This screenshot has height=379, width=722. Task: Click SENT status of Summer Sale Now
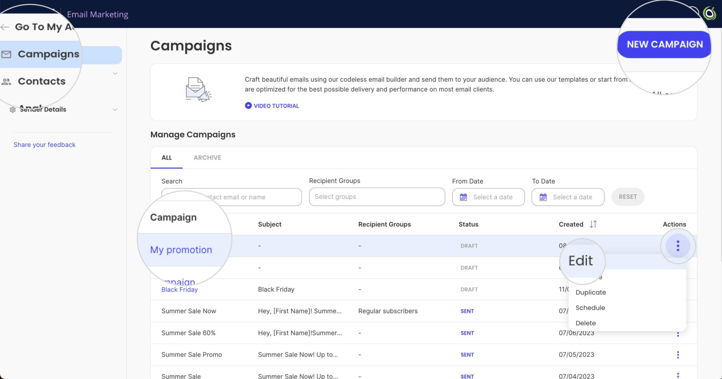(467, 311)
